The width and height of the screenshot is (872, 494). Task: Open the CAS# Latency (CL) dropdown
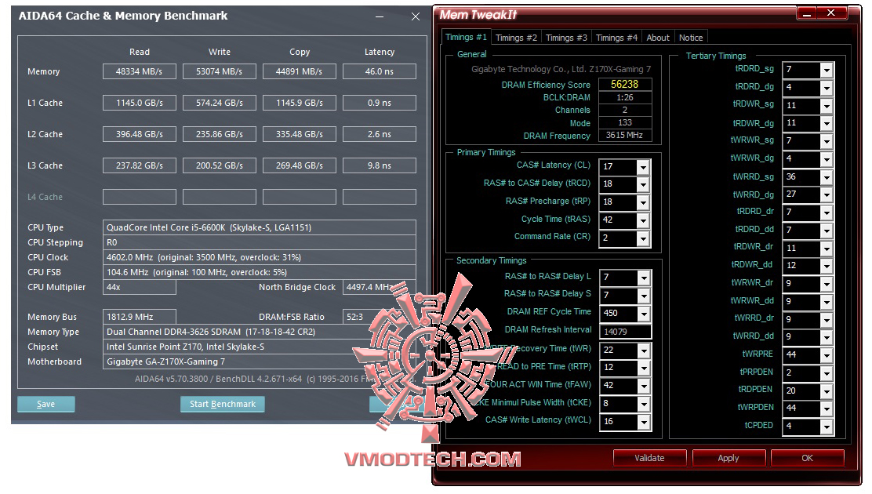pos(643,167)
